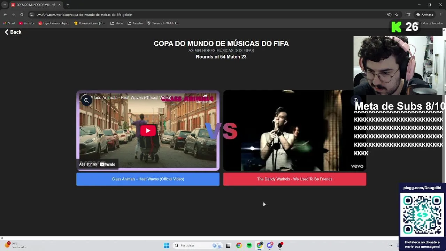Viewport: 446px width, 251px height.
Task: Open the tab search dropdown arrow
Action: pyautogui.click(x=4, y=5)
